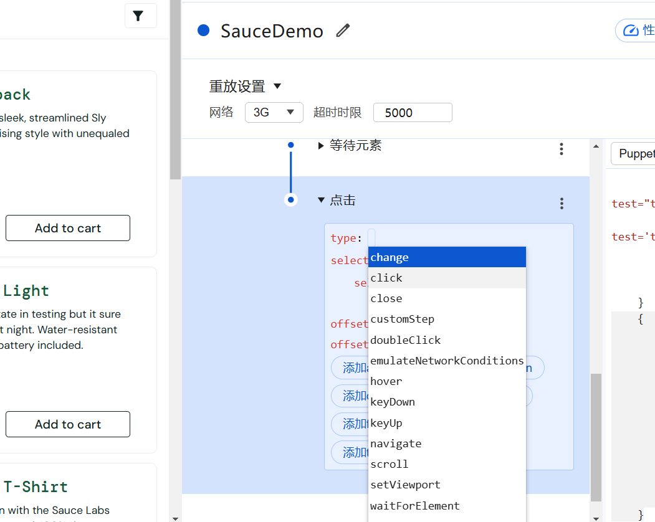Choose customStep from type list
Screen dimensions: 655x522
click(447, 320)
